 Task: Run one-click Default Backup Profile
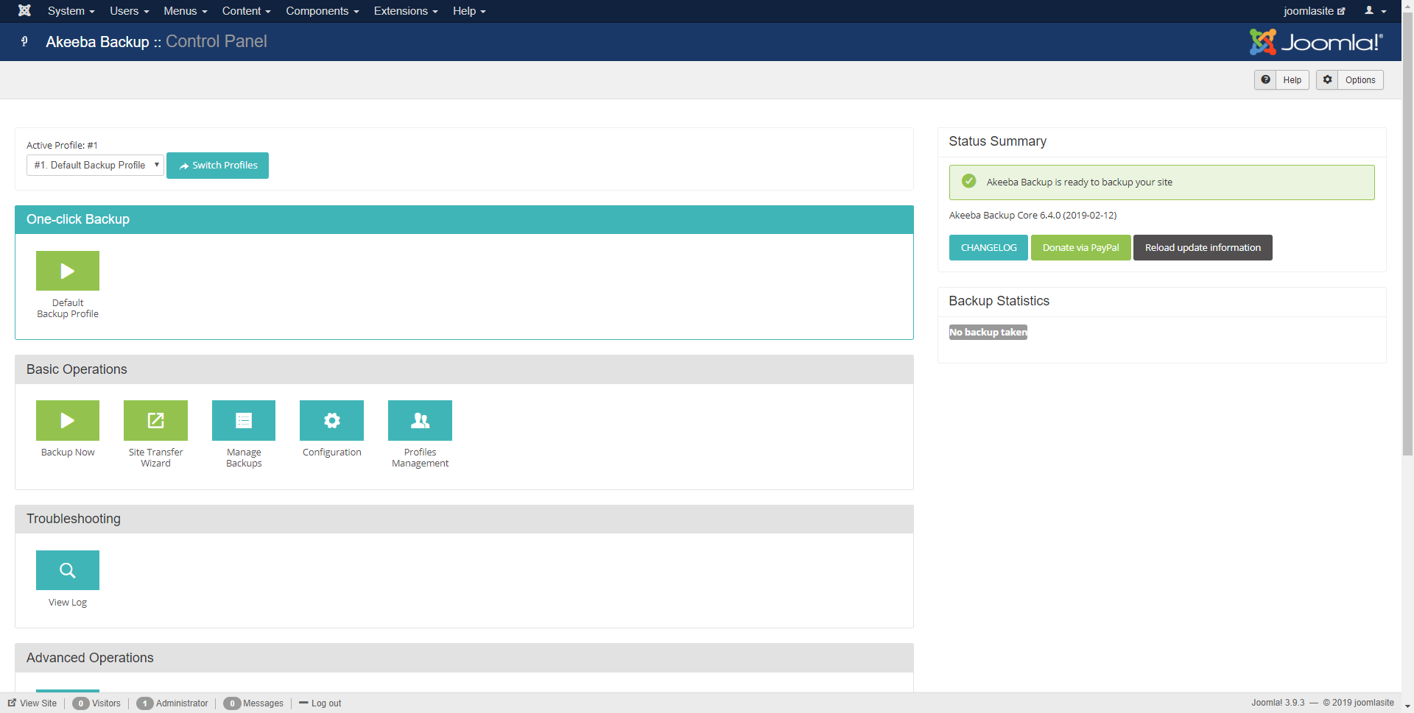[68, 271]
